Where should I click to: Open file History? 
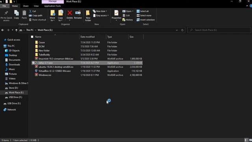pos(128,20)
